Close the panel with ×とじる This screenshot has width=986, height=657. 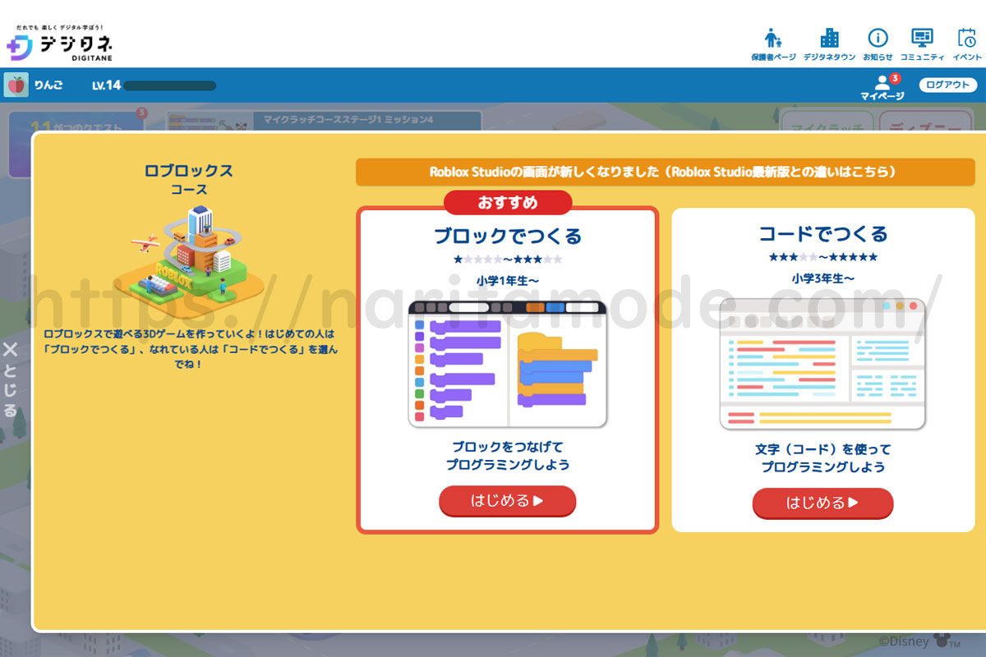[x=11, y=379]
